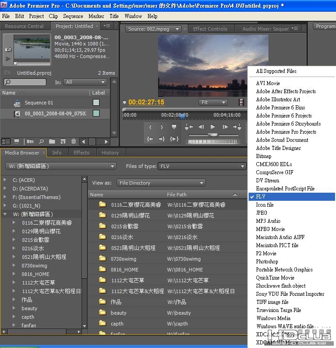Screen dimensions: 336x348
Task: Close the Project: Untitled tab
Action: tap(97, 26)
